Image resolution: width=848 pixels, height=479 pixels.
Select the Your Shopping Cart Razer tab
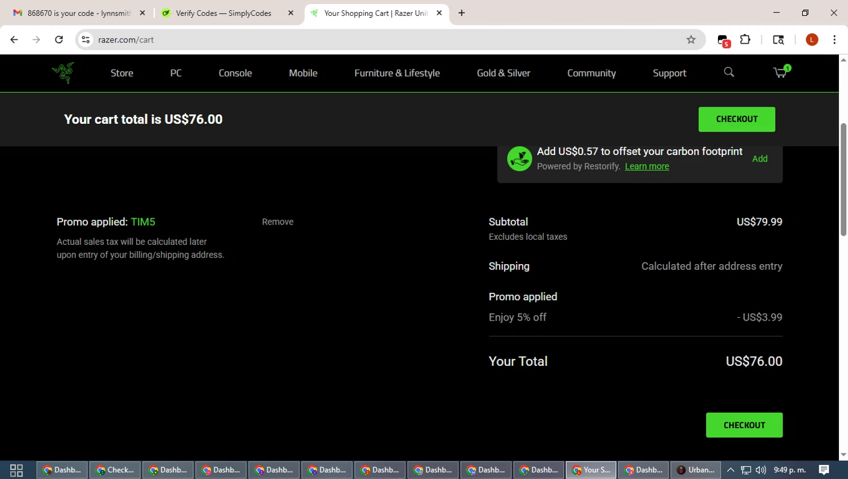click(376, 13)
